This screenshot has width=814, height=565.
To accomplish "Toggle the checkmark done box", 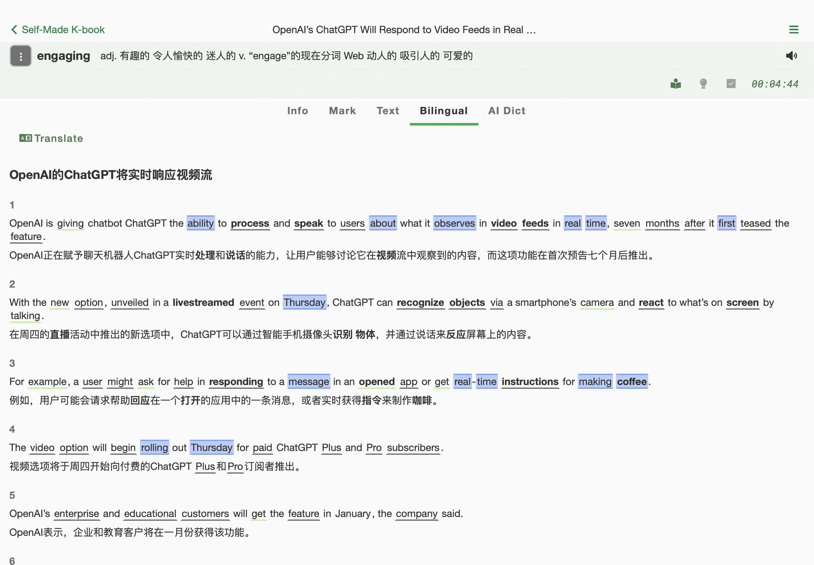I will click(x=731, y=84).
